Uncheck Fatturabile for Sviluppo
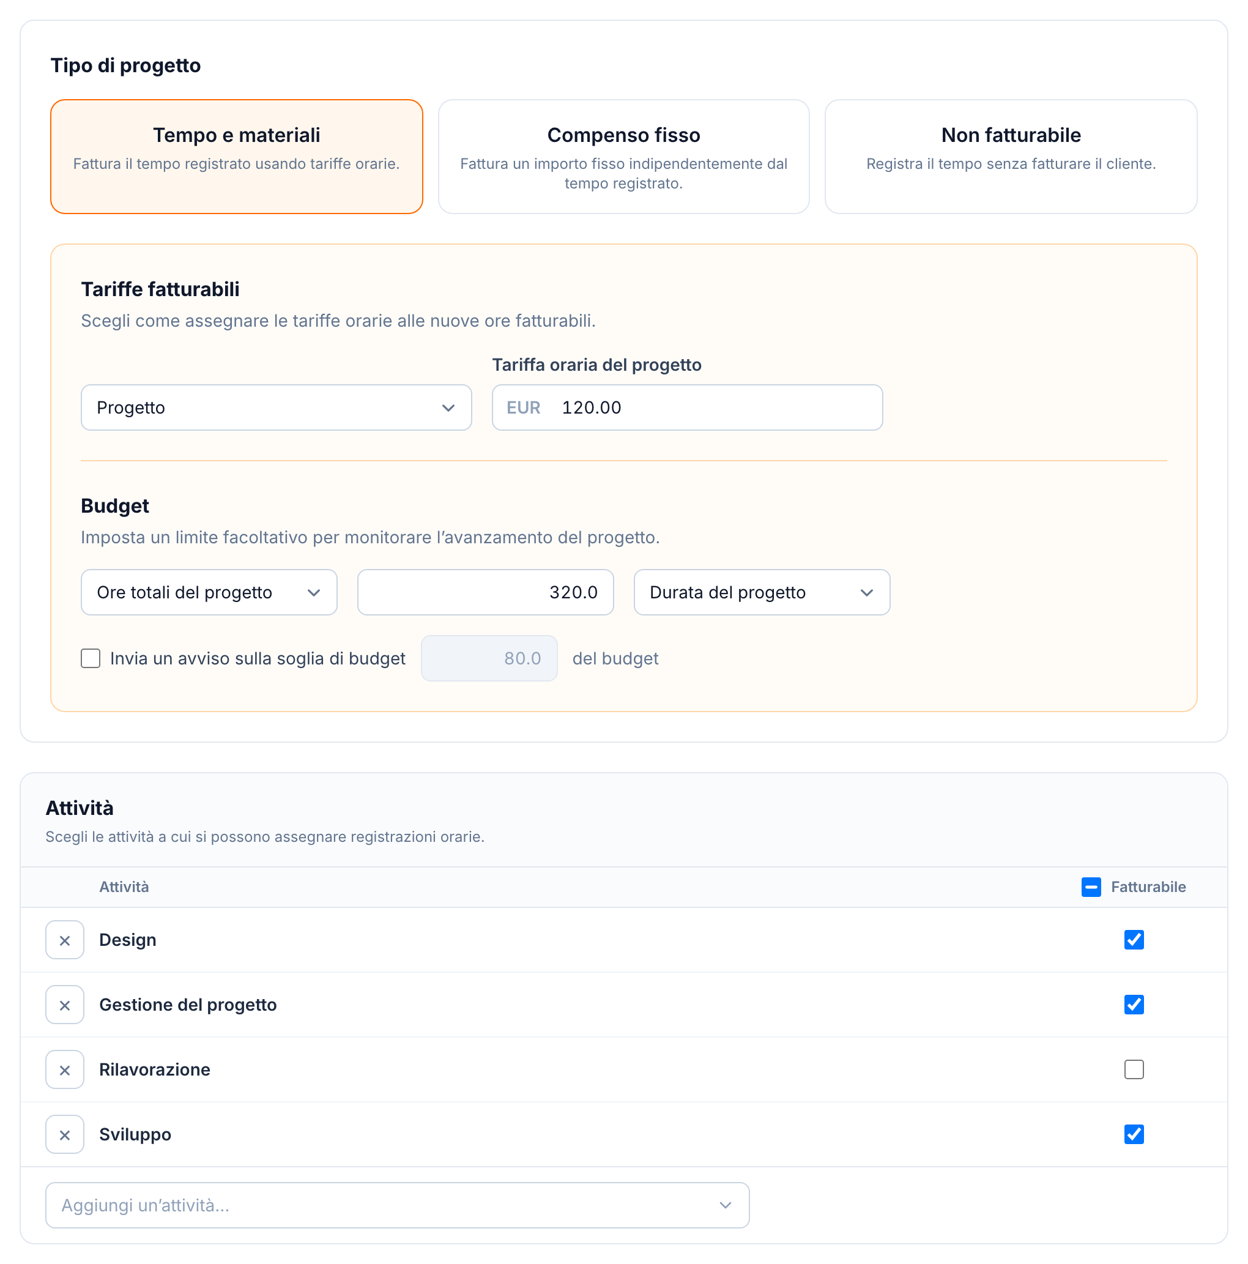This screenshot has width=1248, height=1264. pyautogui.click(x=1134, y=1134)
